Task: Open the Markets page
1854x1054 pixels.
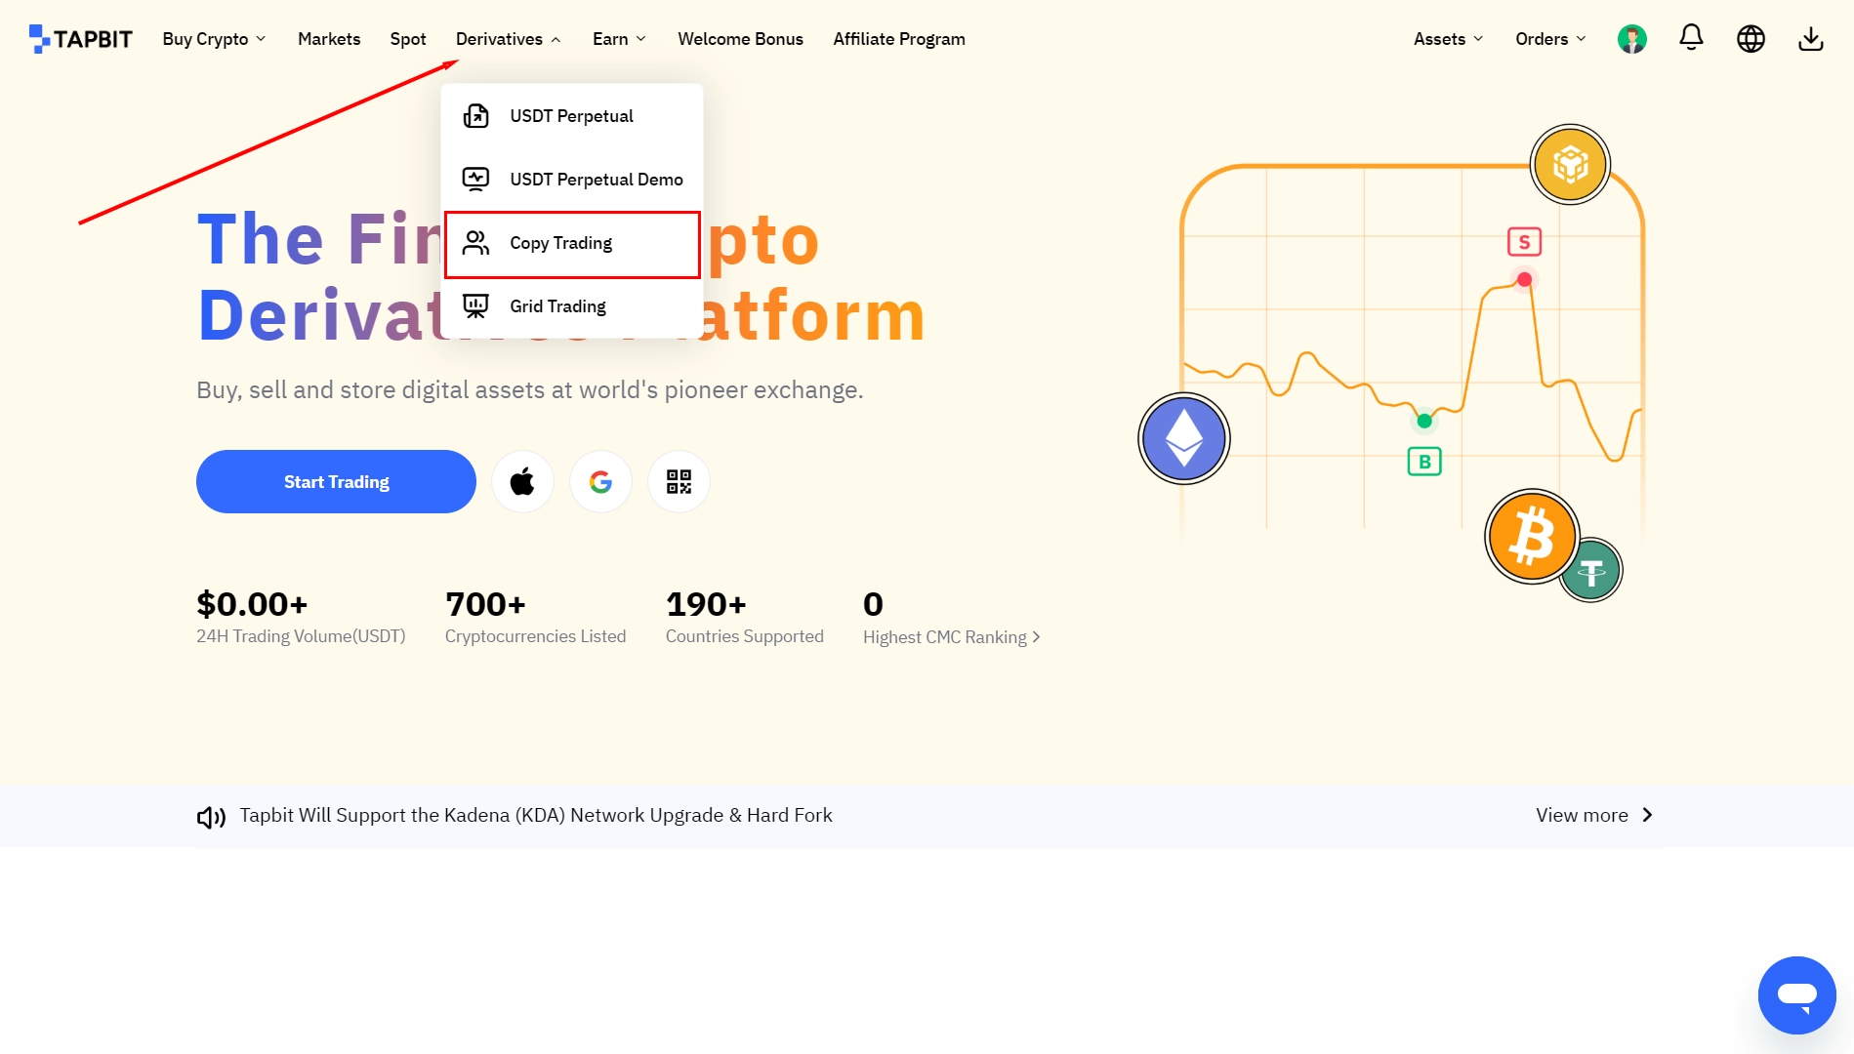Action: [x=329, y=39]
